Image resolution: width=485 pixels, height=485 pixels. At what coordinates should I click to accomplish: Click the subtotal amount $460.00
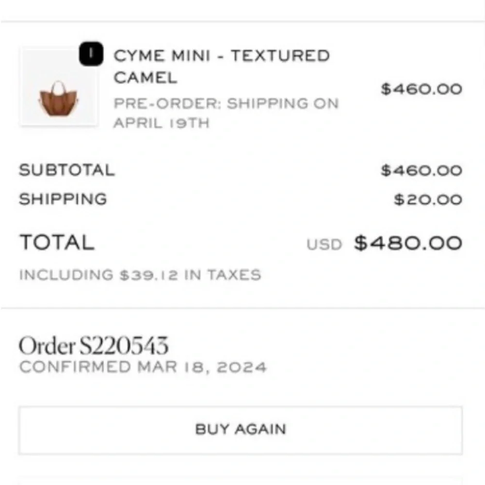(x=421, y=170)
